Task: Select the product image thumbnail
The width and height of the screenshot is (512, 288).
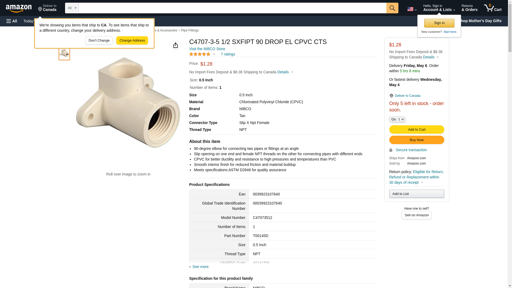Action: [x=64, y=53]
